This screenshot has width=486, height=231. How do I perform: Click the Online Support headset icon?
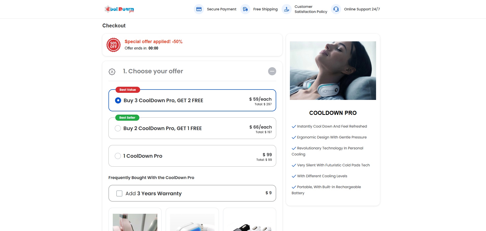tap(336, 9)
